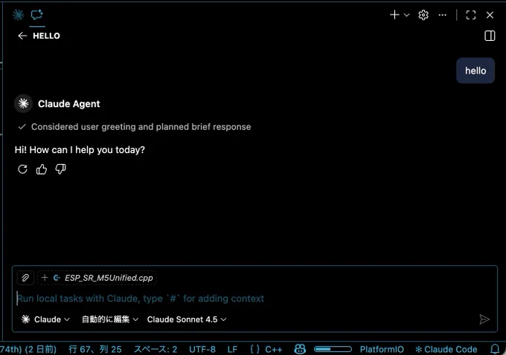Give thumbs down to the response
Viewport: 506px width, 355px height.
coord(61,169)
